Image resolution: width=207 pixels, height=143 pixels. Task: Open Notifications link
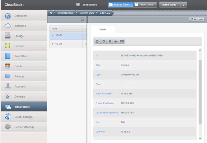(x=90, y=5)
